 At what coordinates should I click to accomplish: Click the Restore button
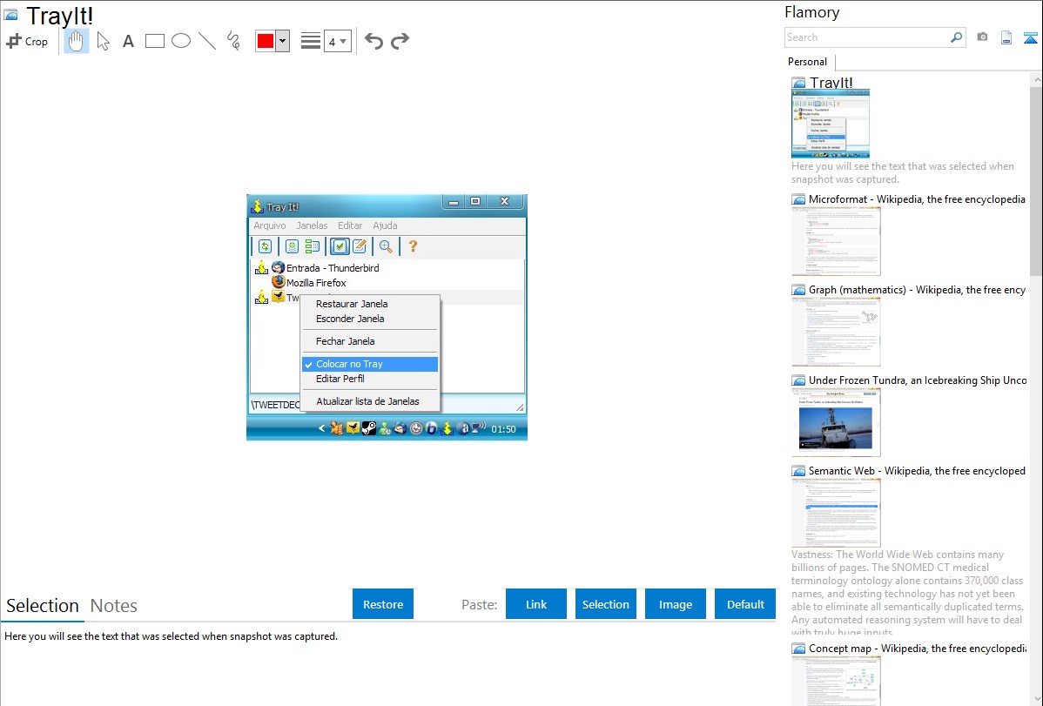[x=383, y=604]
